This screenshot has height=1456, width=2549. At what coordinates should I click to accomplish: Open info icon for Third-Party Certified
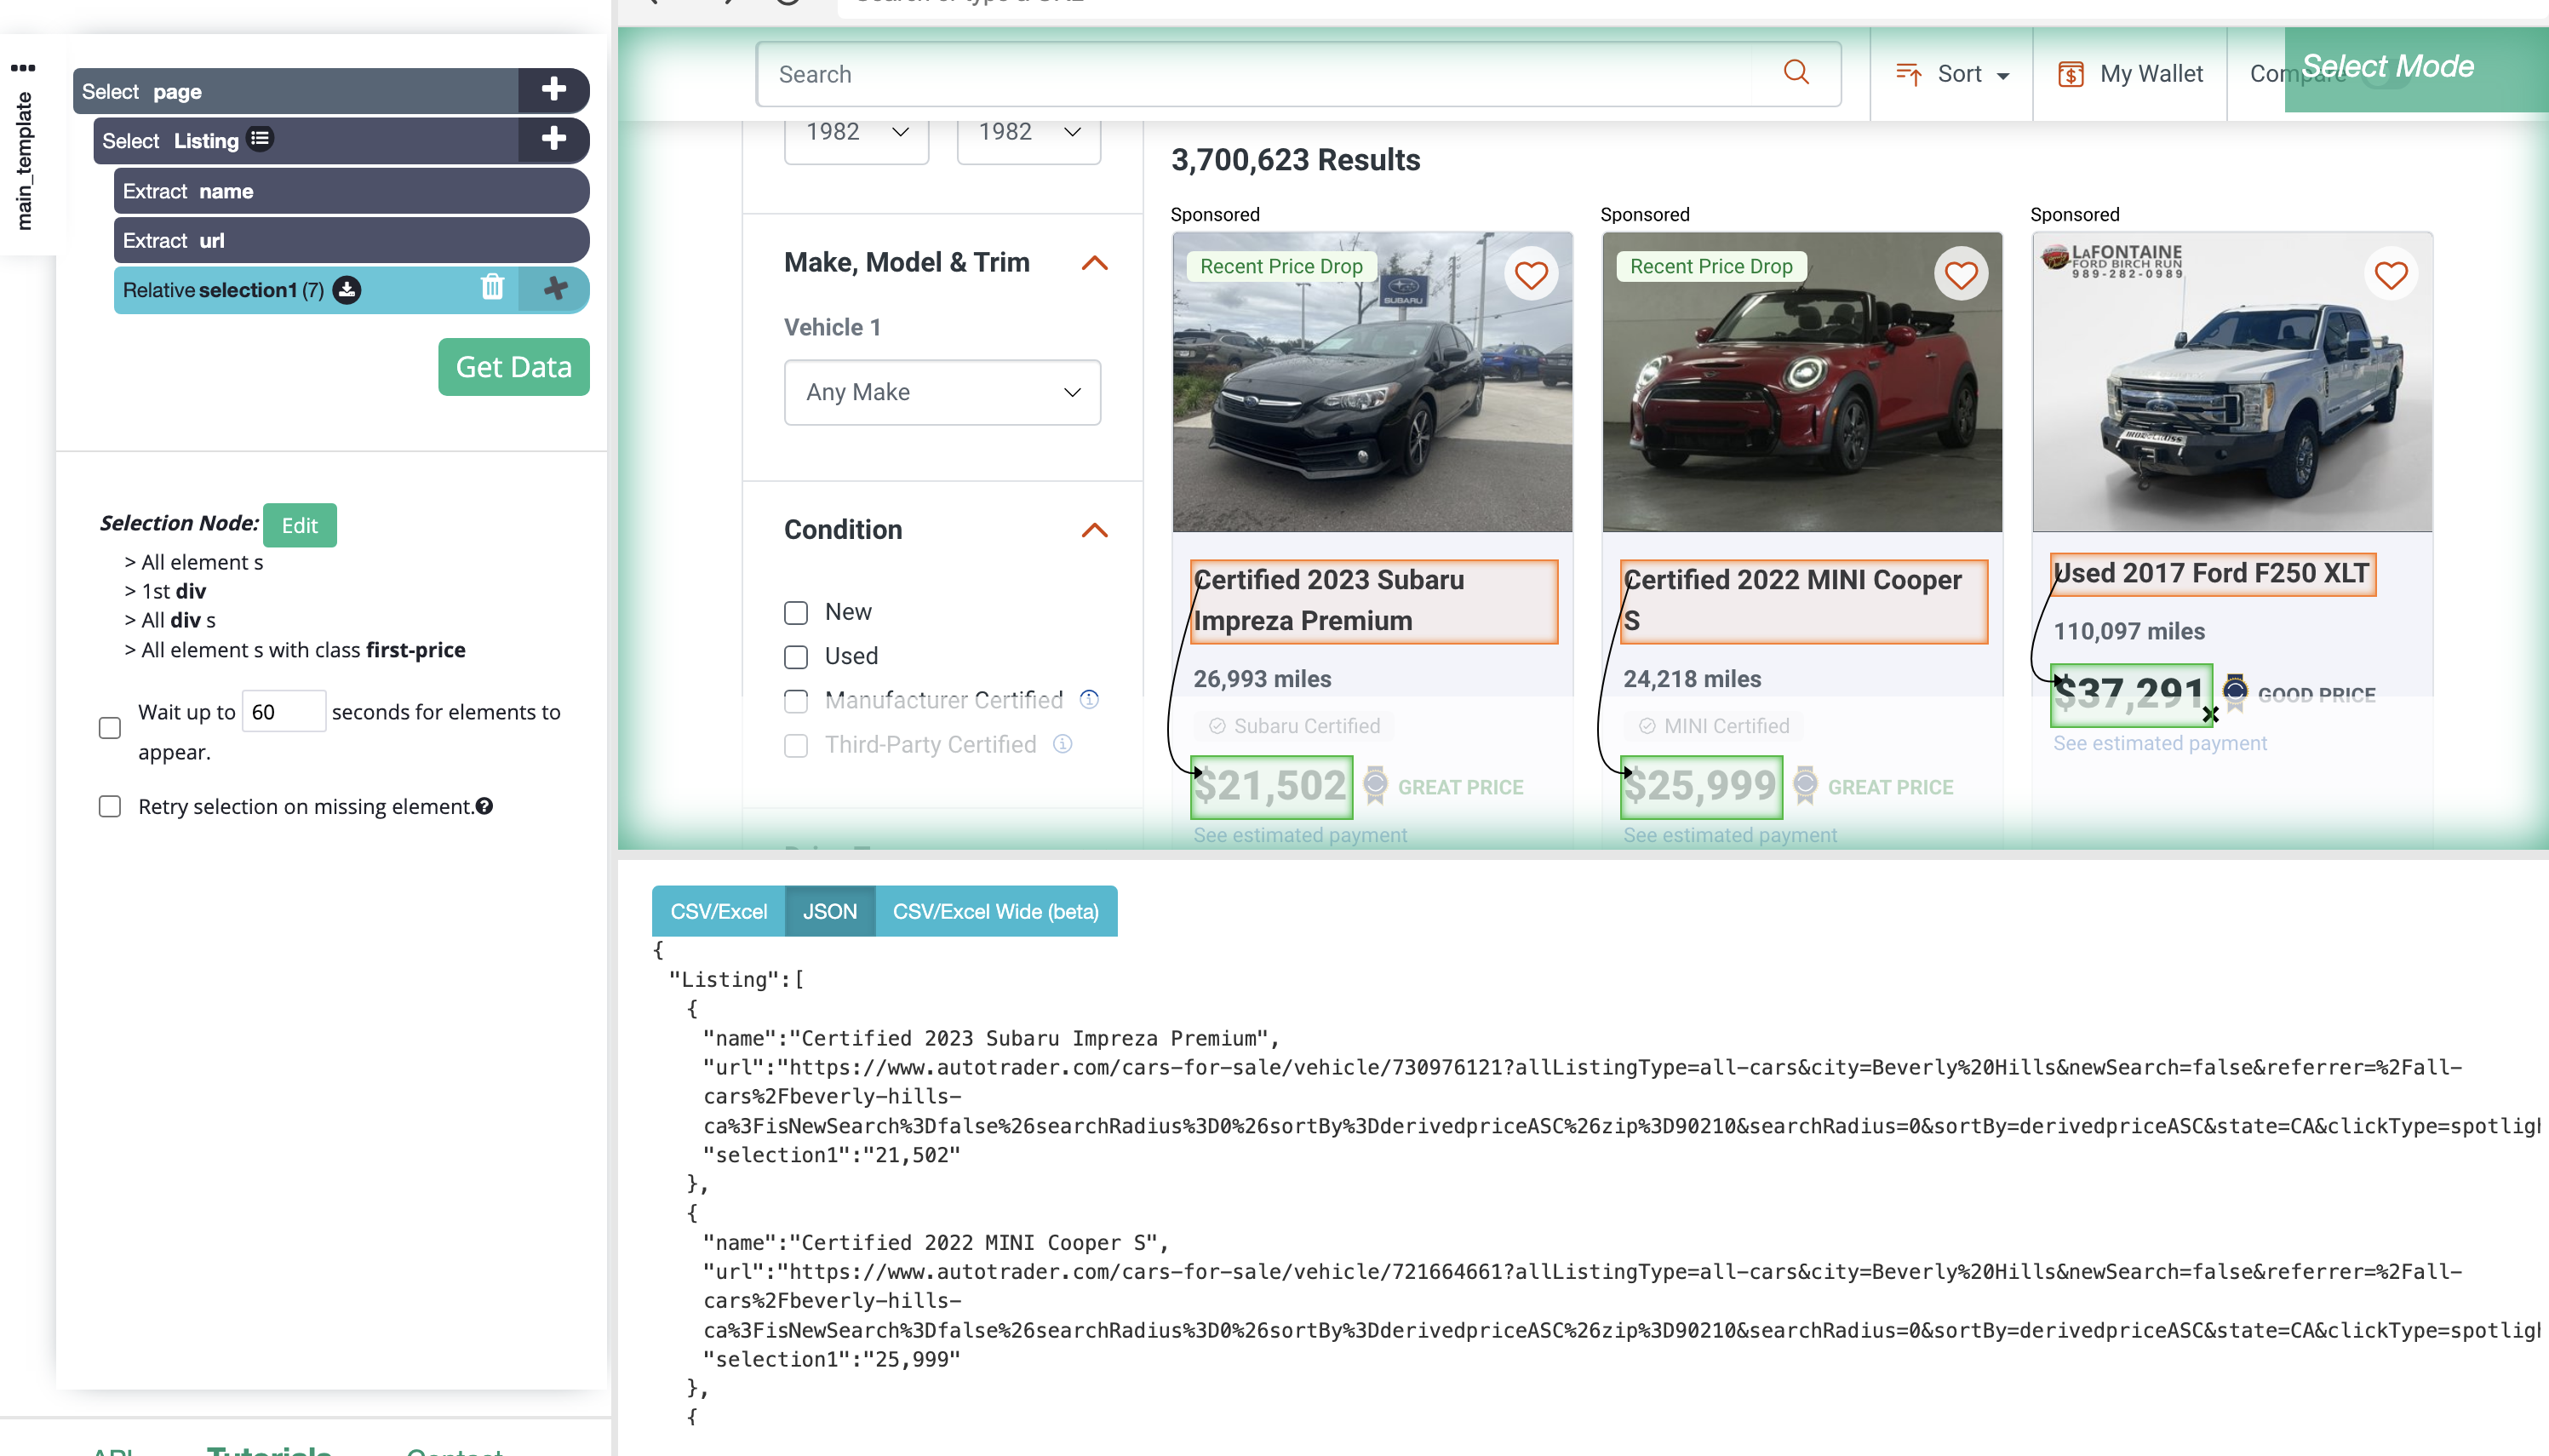(1063, 744)
